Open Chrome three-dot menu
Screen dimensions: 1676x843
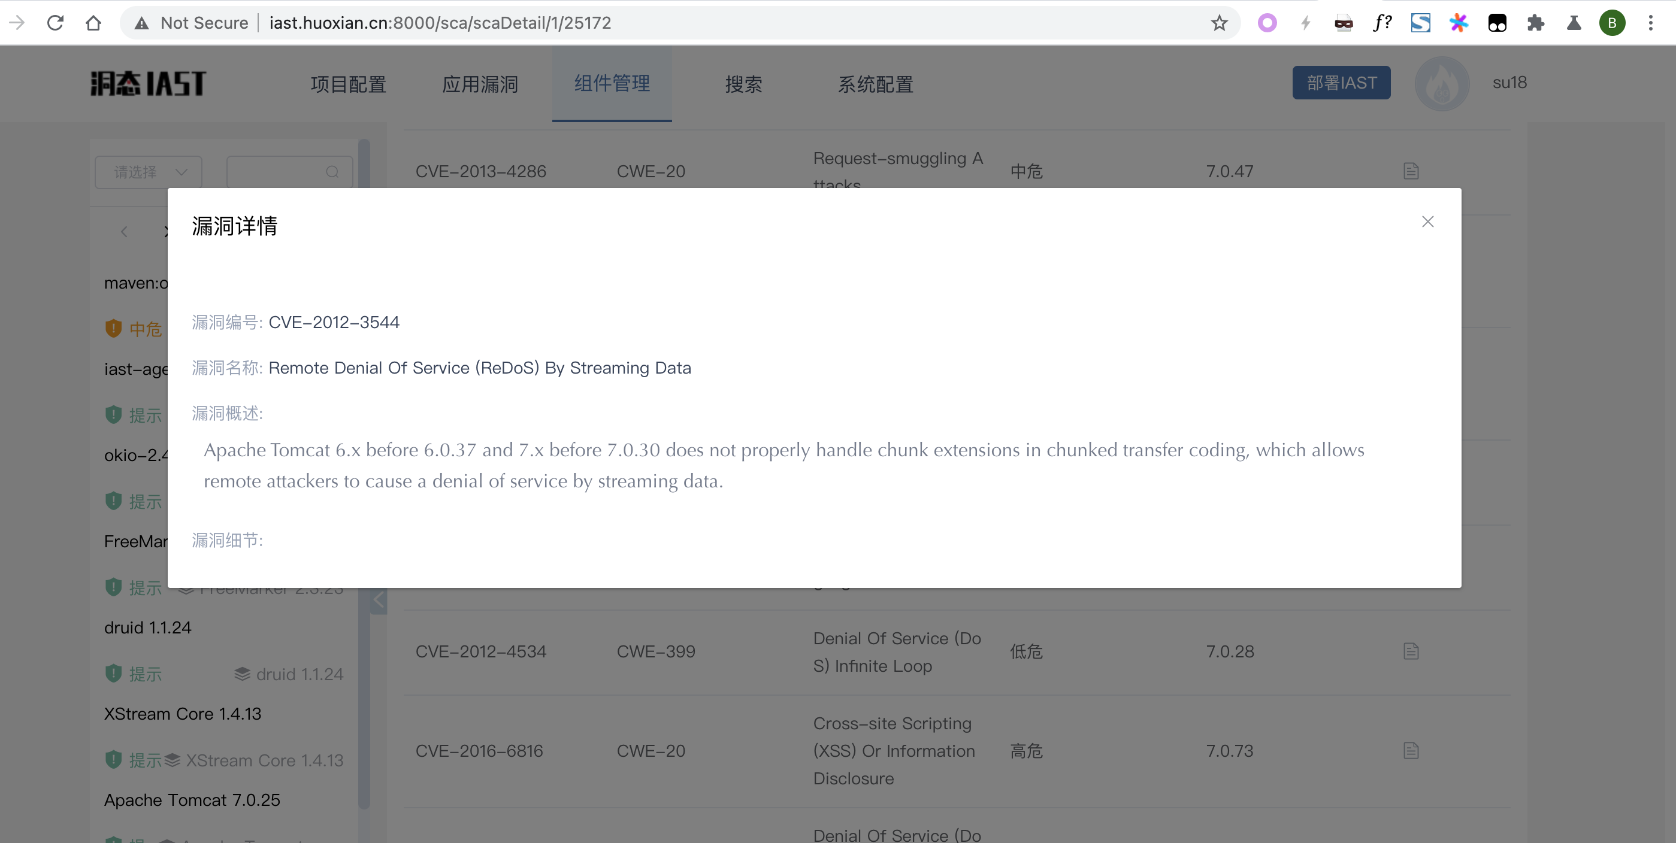point(1650,23)
